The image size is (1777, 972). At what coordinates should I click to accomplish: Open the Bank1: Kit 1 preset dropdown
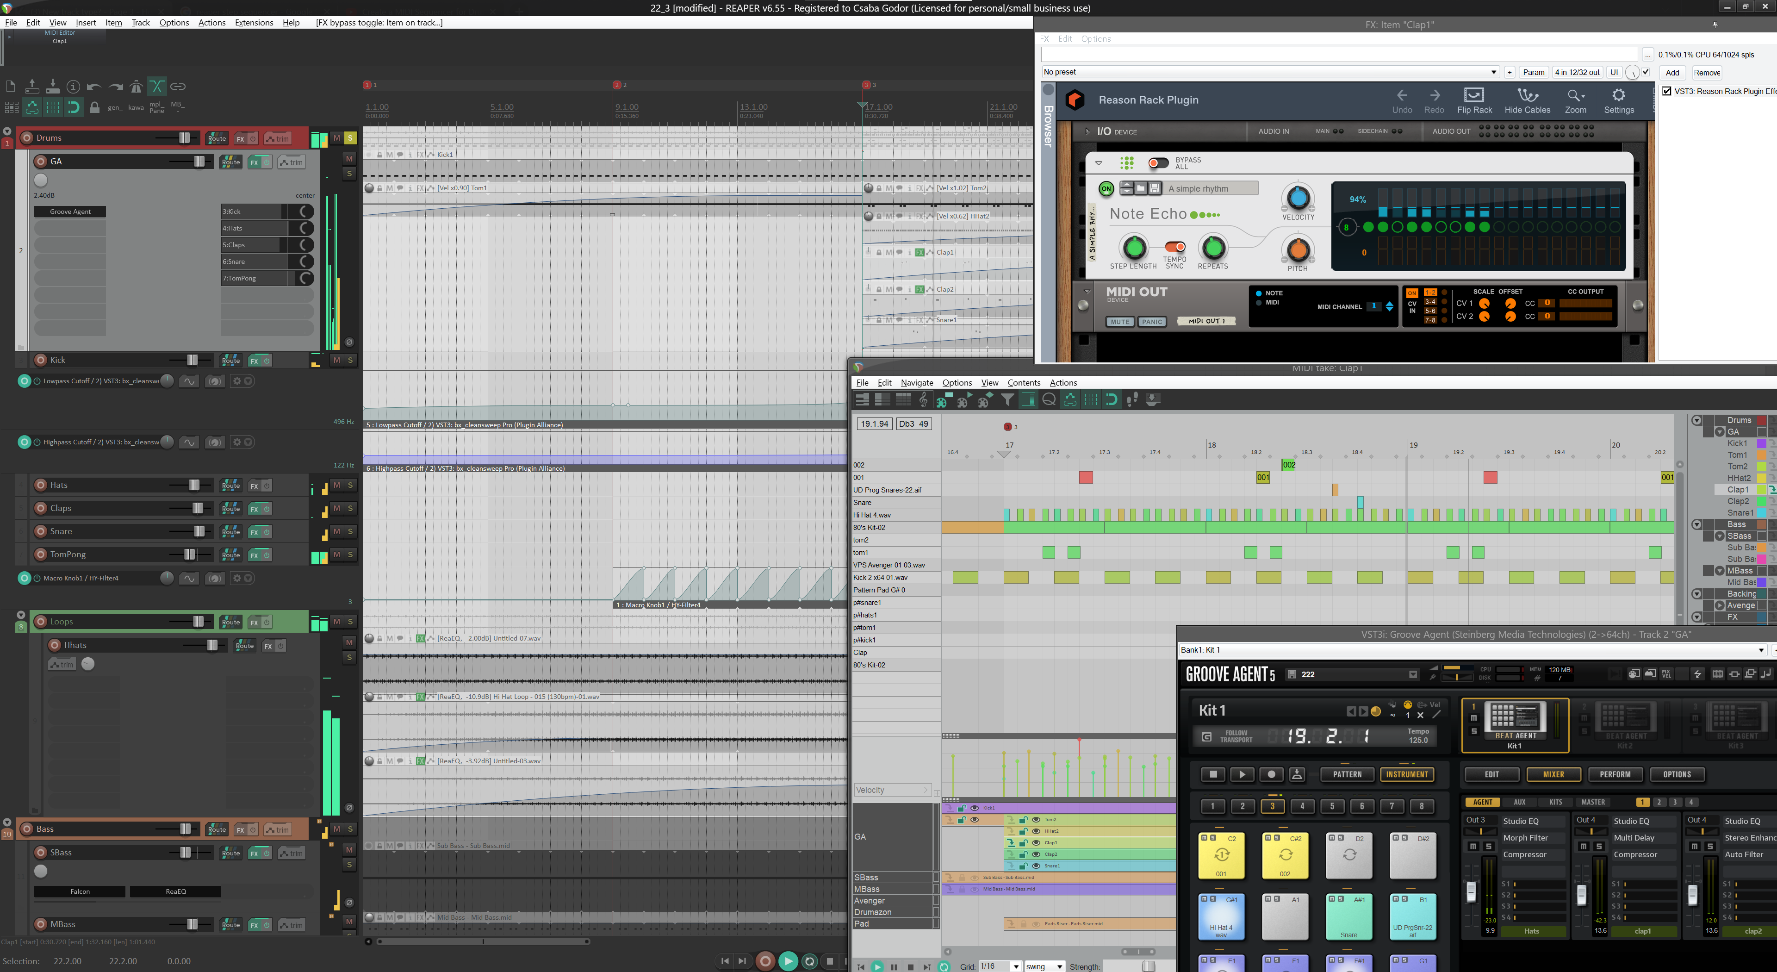point(1472,650)
